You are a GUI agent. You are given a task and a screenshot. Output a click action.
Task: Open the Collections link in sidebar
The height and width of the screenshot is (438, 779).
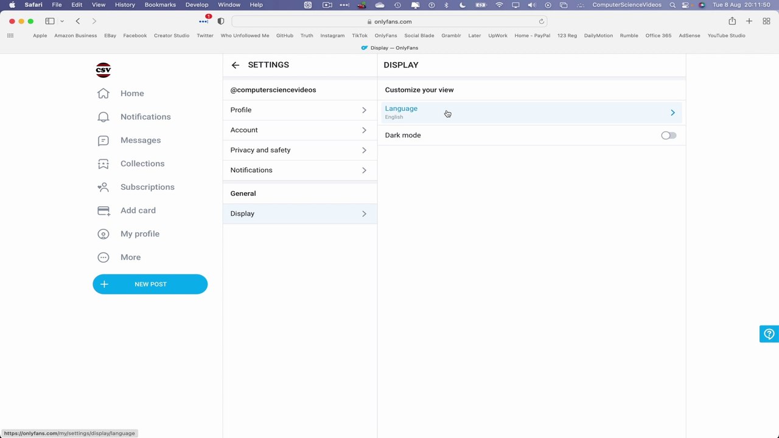tap(142, 164)
